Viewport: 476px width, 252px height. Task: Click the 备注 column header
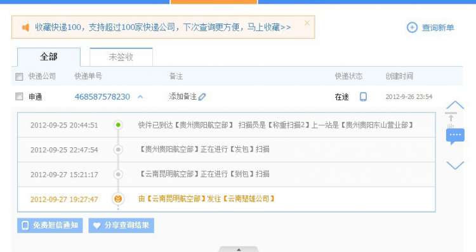tap(176, 76)
